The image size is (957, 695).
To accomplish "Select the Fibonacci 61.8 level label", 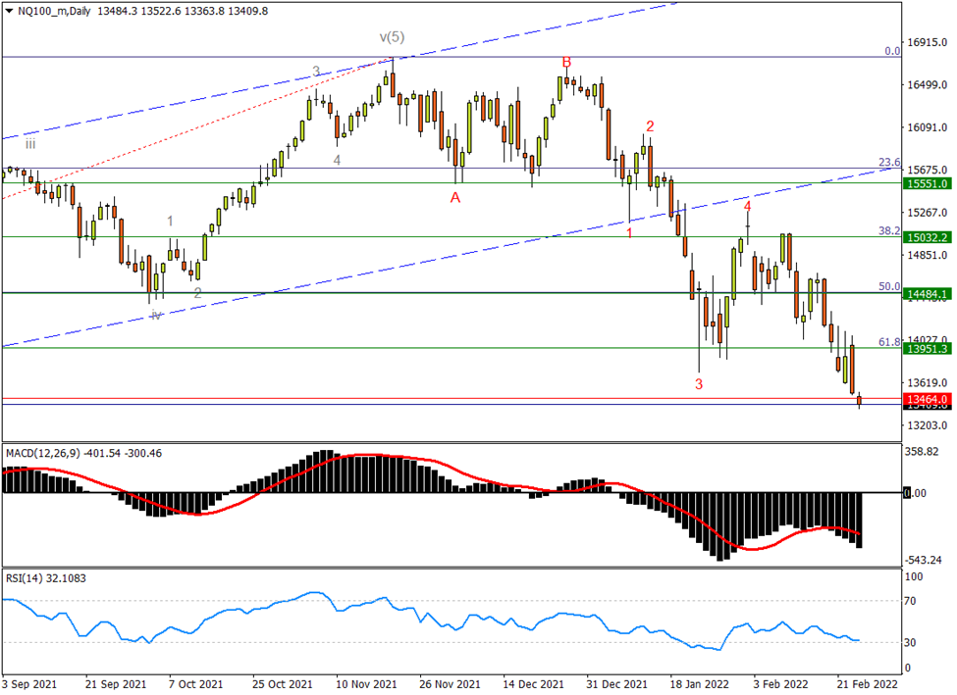I will point(889,342).
